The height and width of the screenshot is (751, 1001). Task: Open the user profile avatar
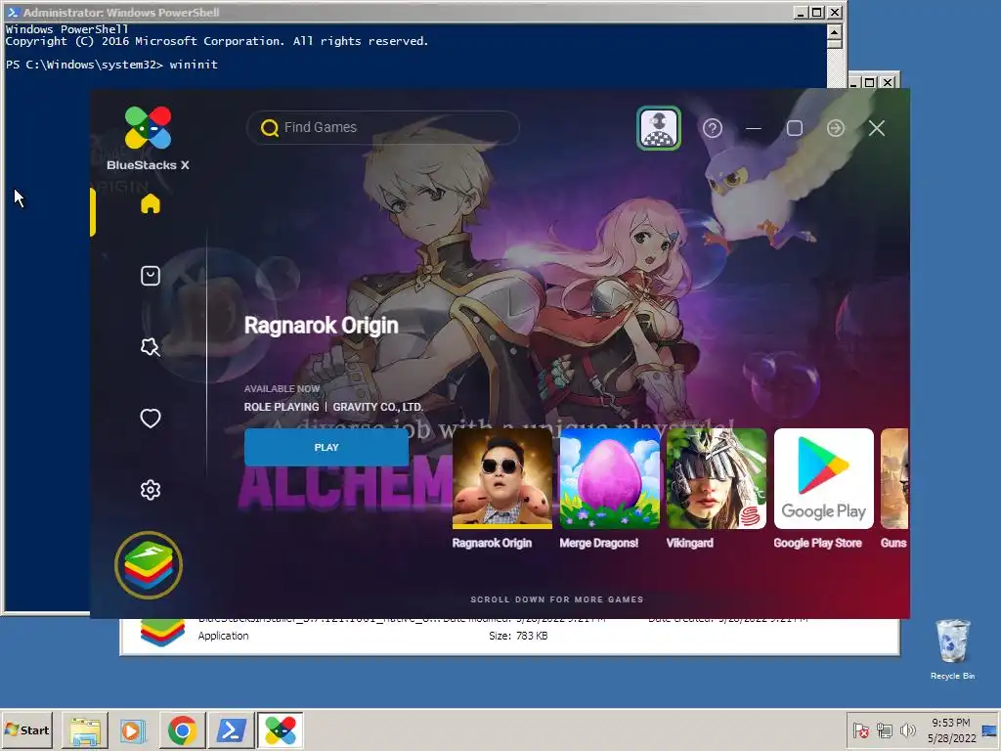point(659,128)
